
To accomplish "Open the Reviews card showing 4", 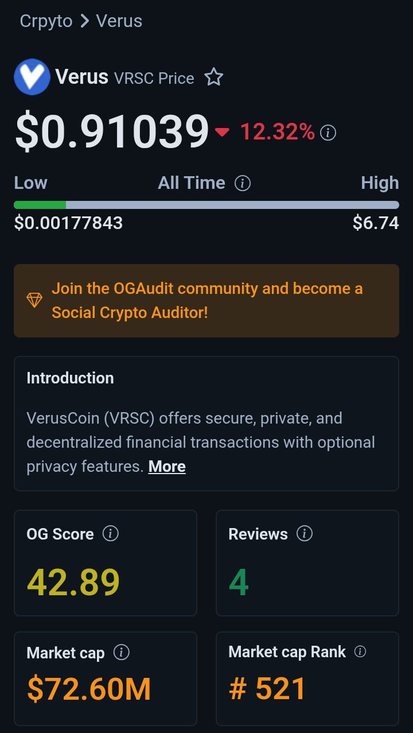I will pos(307,563).
